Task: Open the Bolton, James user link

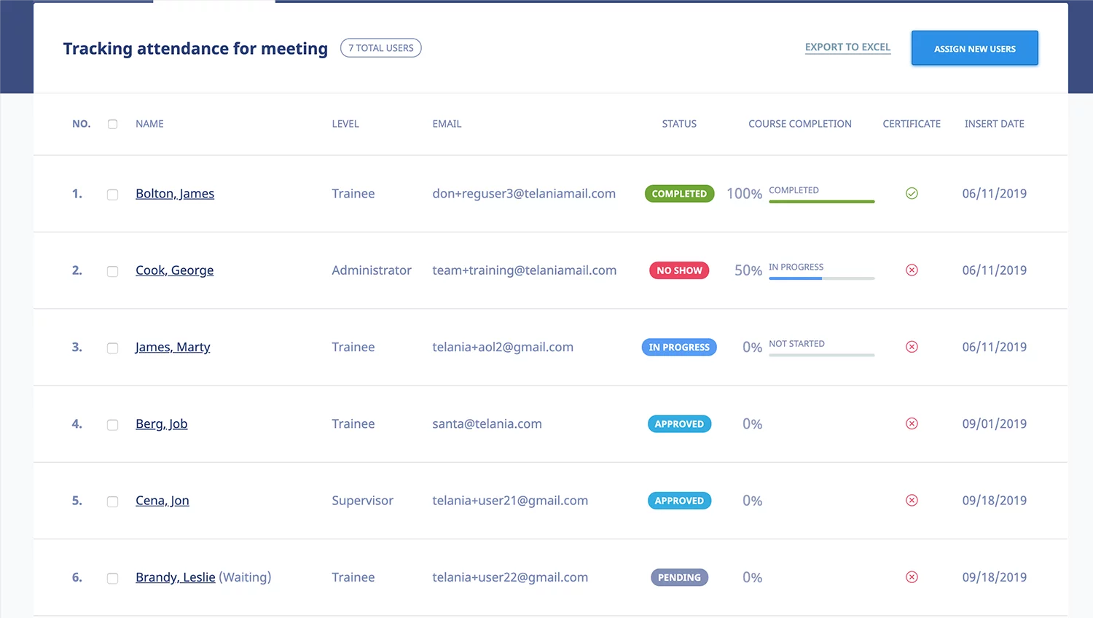Action: tap(175, 194)
